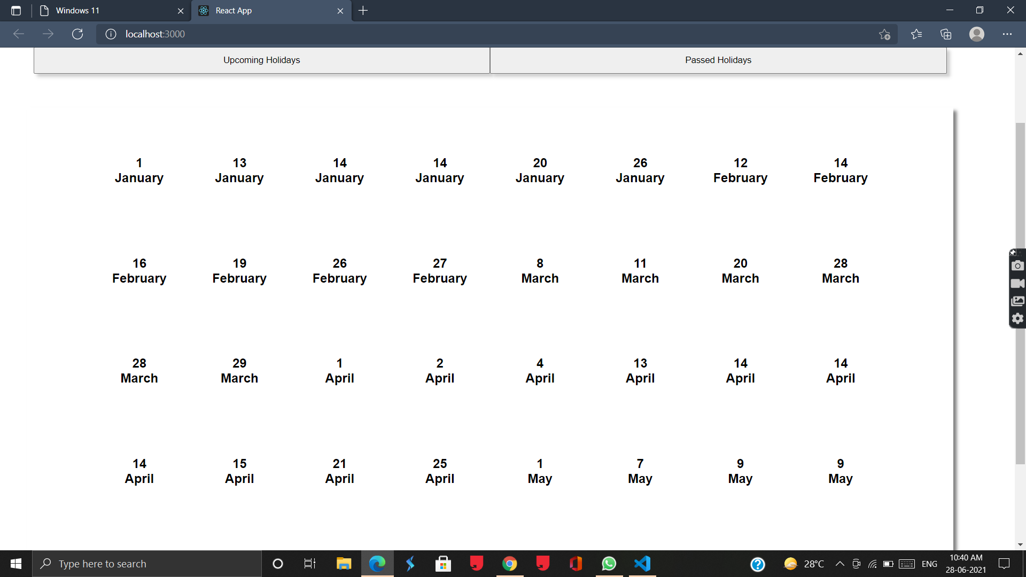The width and height of the screenshot is (1026, 577).
Task: Open the tab actions menu icon
Action: (16, 11)
